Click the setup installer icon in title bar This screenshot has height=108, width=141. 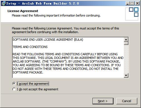click(x=3, y=3)
